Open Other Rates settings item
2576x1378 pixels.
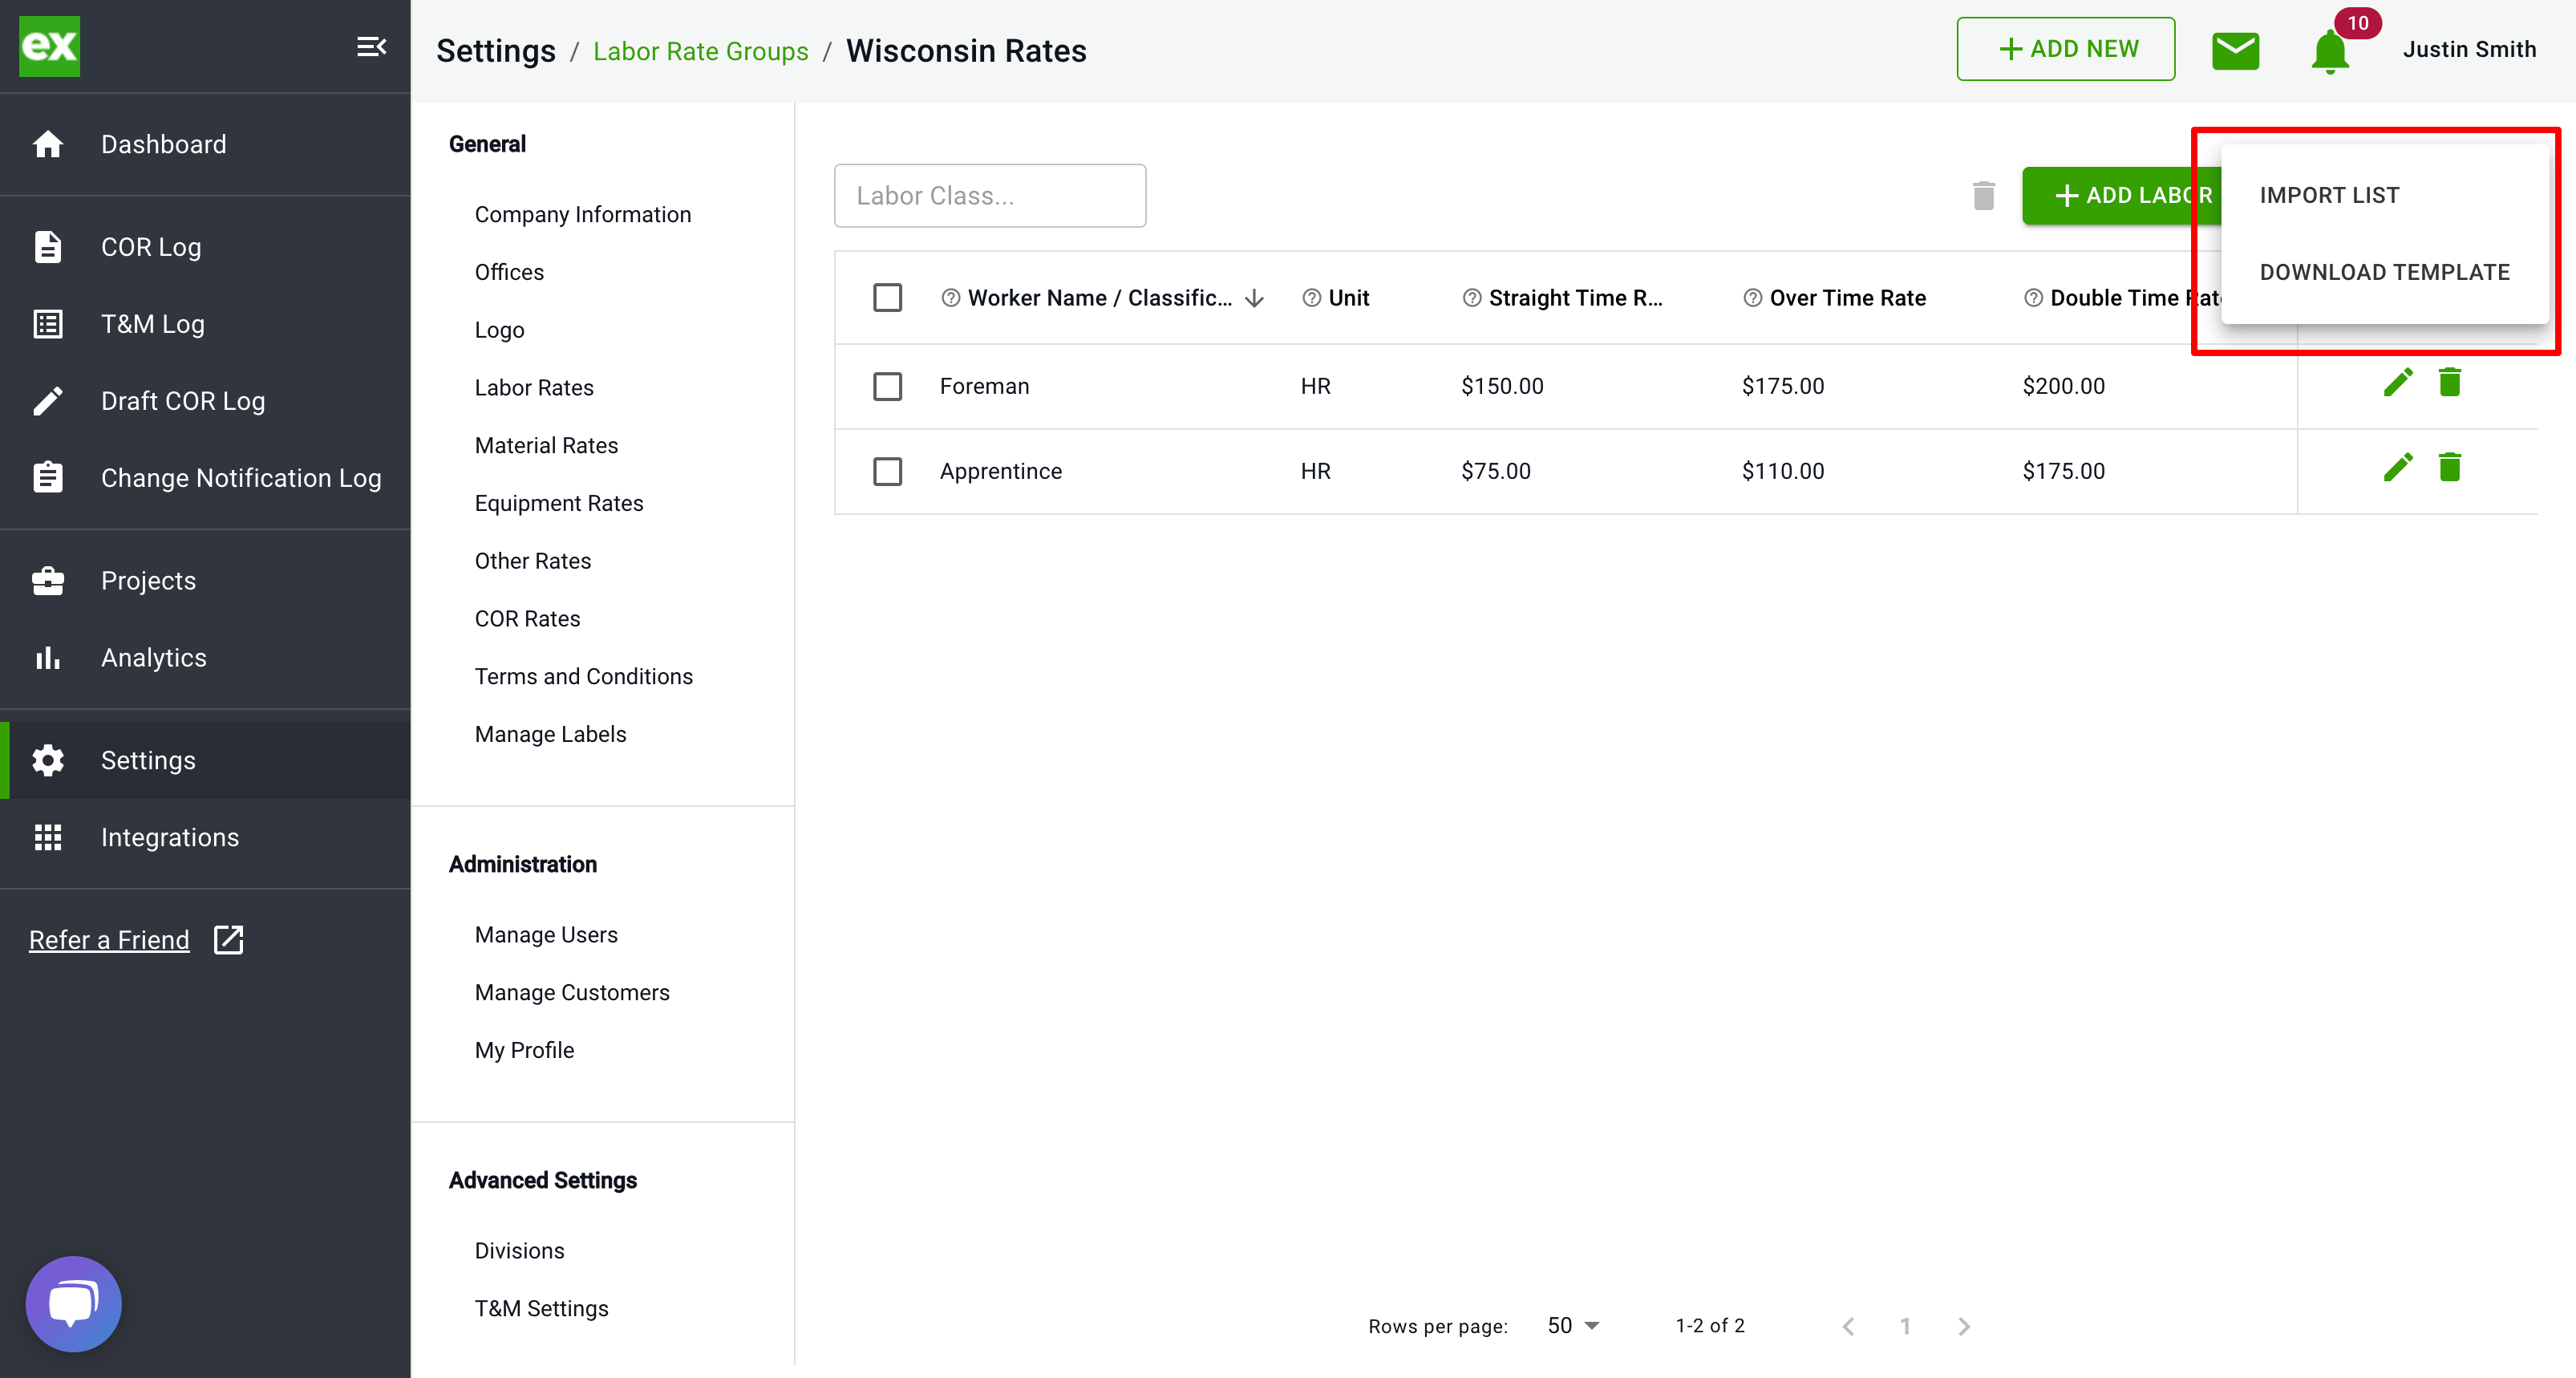(533, 561)
